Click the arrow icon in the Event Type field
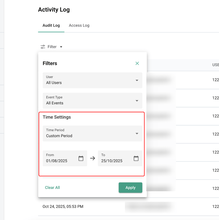This screenshot has height=220, width=219. 137,101
